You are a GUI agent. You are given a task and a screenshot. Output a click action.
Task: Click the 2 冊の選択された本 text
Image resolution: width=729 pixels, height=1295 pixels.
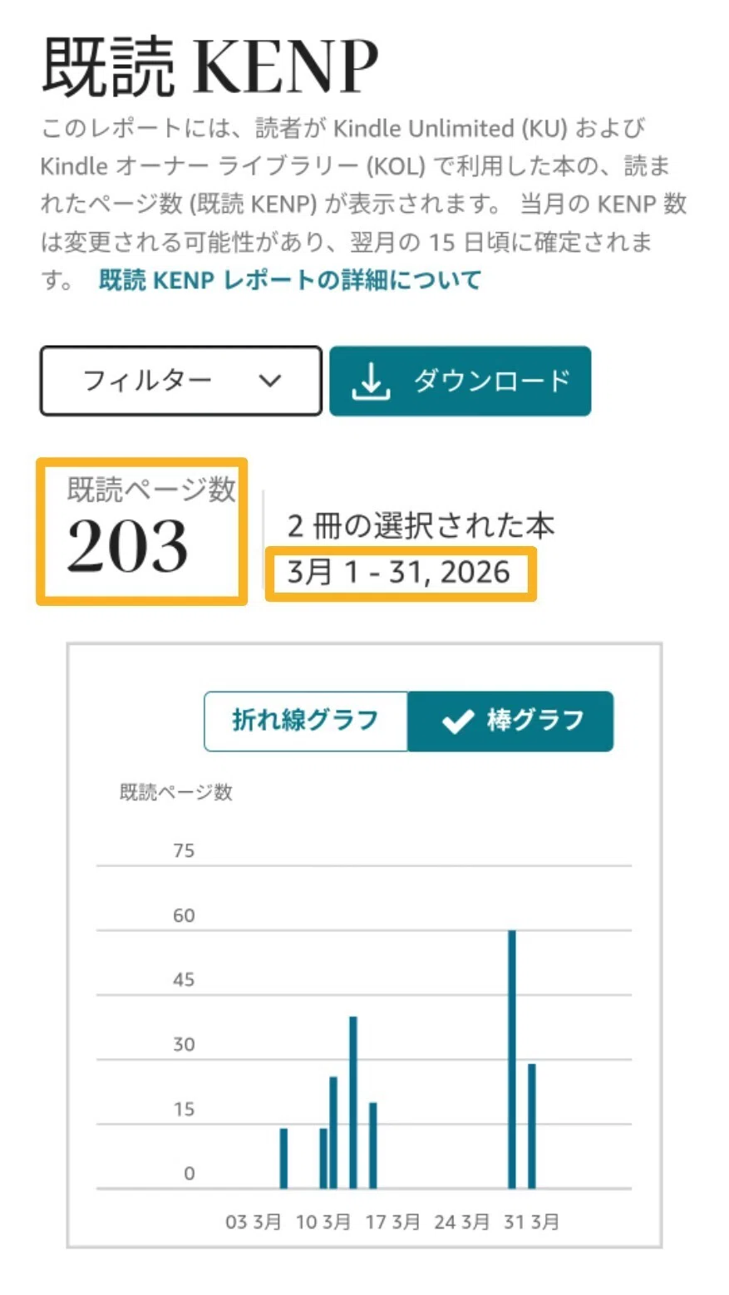coord(421,526)
